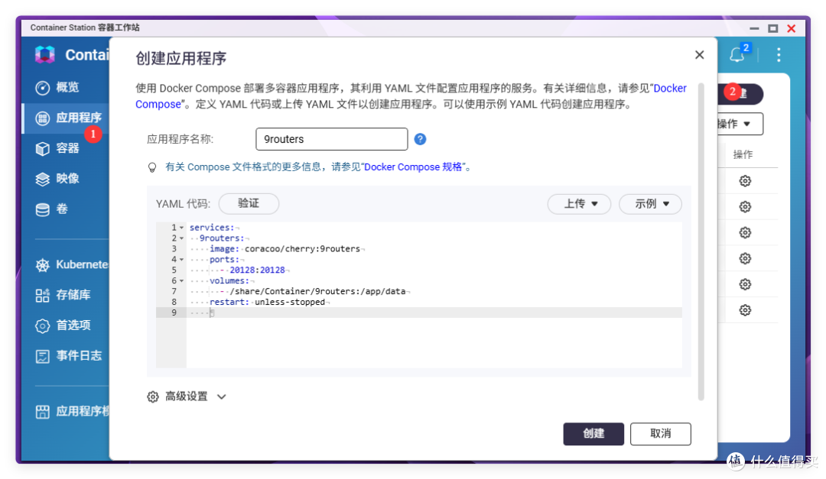Close the Container Station window
This screenshot has width=826, height=479.
pyautogui.click(x=792, y=28)
